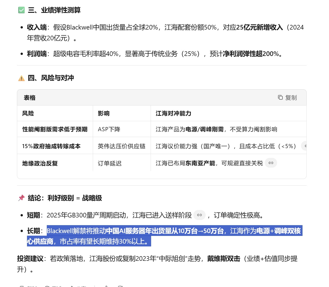Image resolution: width=329 pixels, height=287 pixels.
Task: Select the 风险 column header
Action: [x=55, y=113]
